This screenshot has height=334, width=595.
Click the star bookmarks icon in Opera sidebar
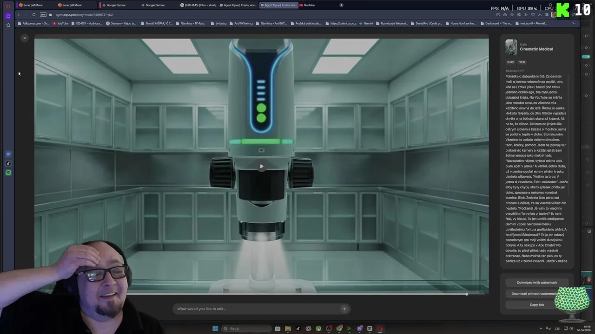pos(8,25)
